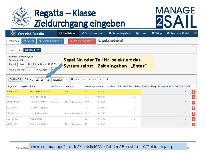The width and height of the screenshot is (206, 155).
Task: Delete the GER 12345 row with trash icon
Action: coord(193,102)
